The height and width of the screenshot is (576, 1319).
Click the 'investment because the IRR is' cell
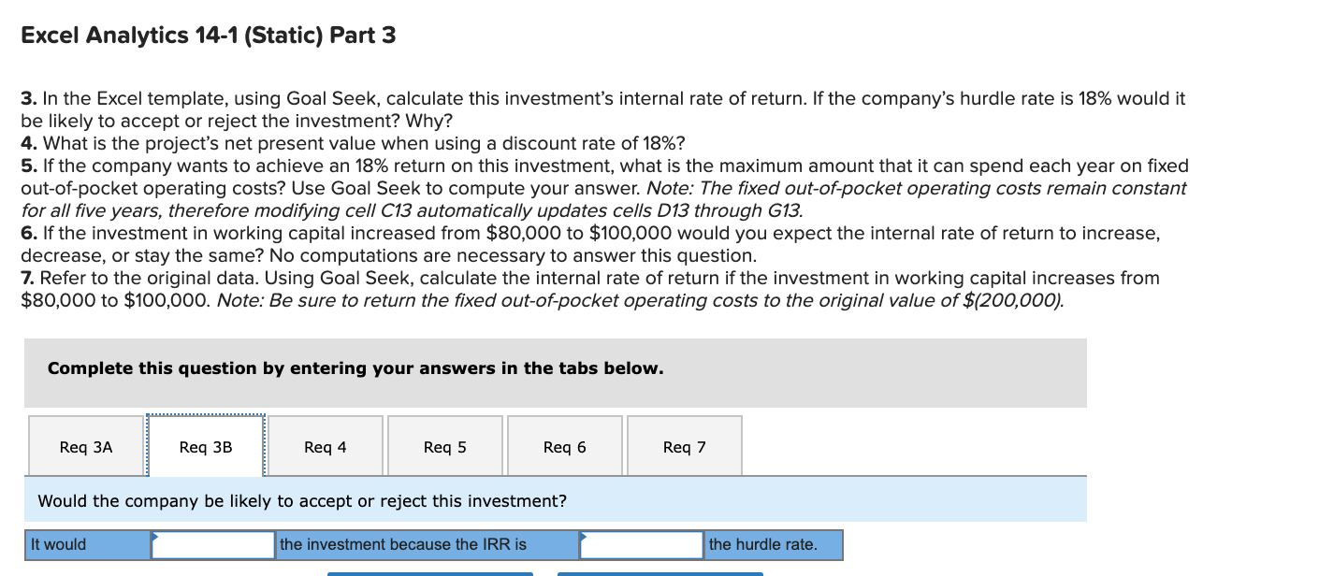426,544
